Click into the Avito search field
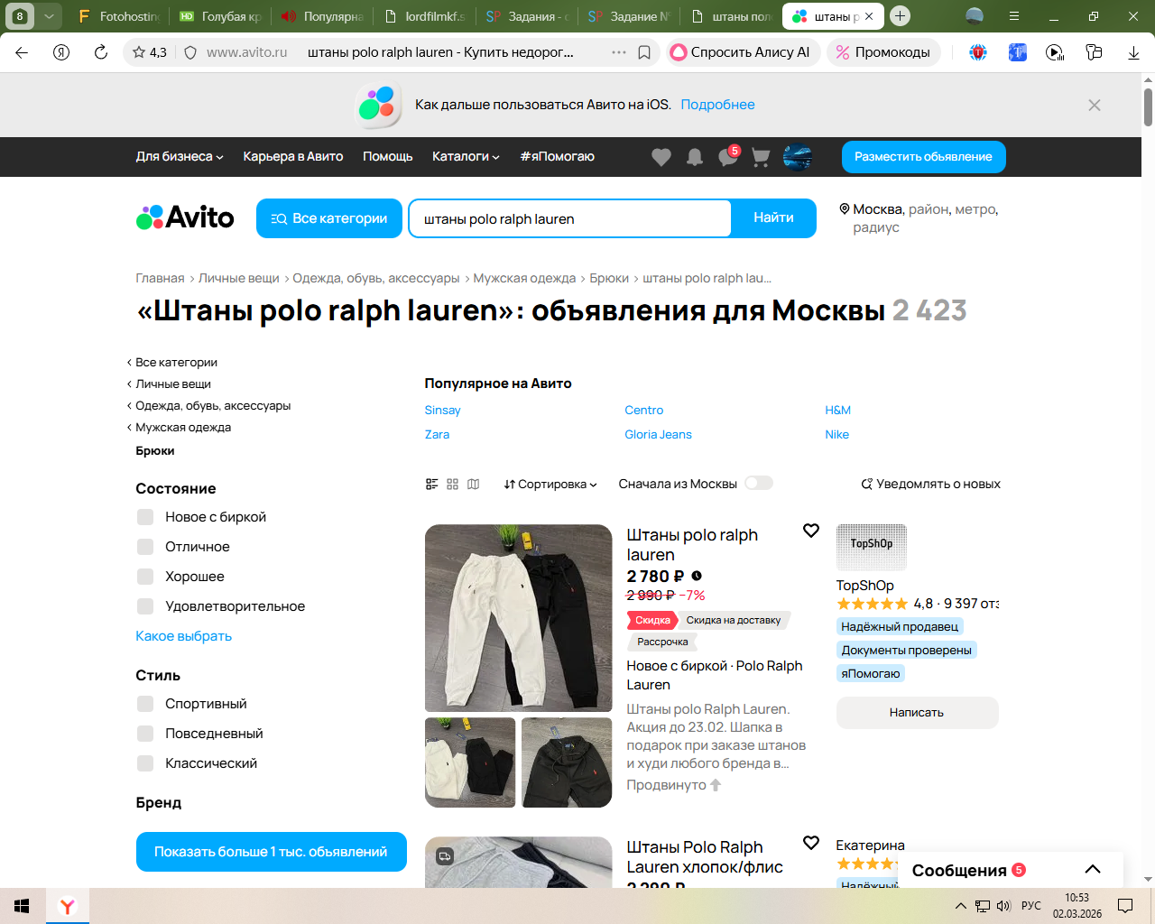Viewport: 1155px width, 924px height. tap(570, 218)
